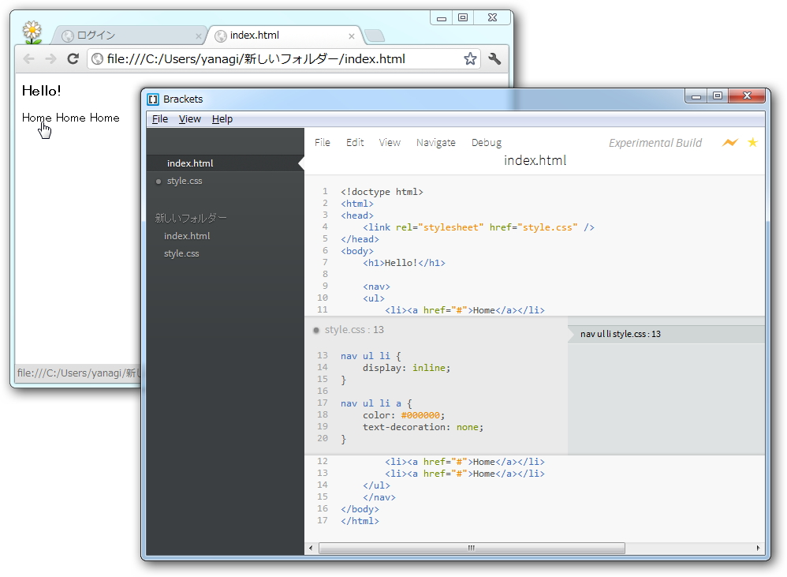Click the Hello! heading in Chrome
Image resolution: width=787 pixels, height=577 pixels.
pyautogui.click(x=41, y=91)
